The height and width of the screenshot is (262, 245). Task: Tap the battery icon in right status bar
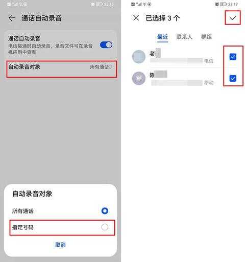224,4
